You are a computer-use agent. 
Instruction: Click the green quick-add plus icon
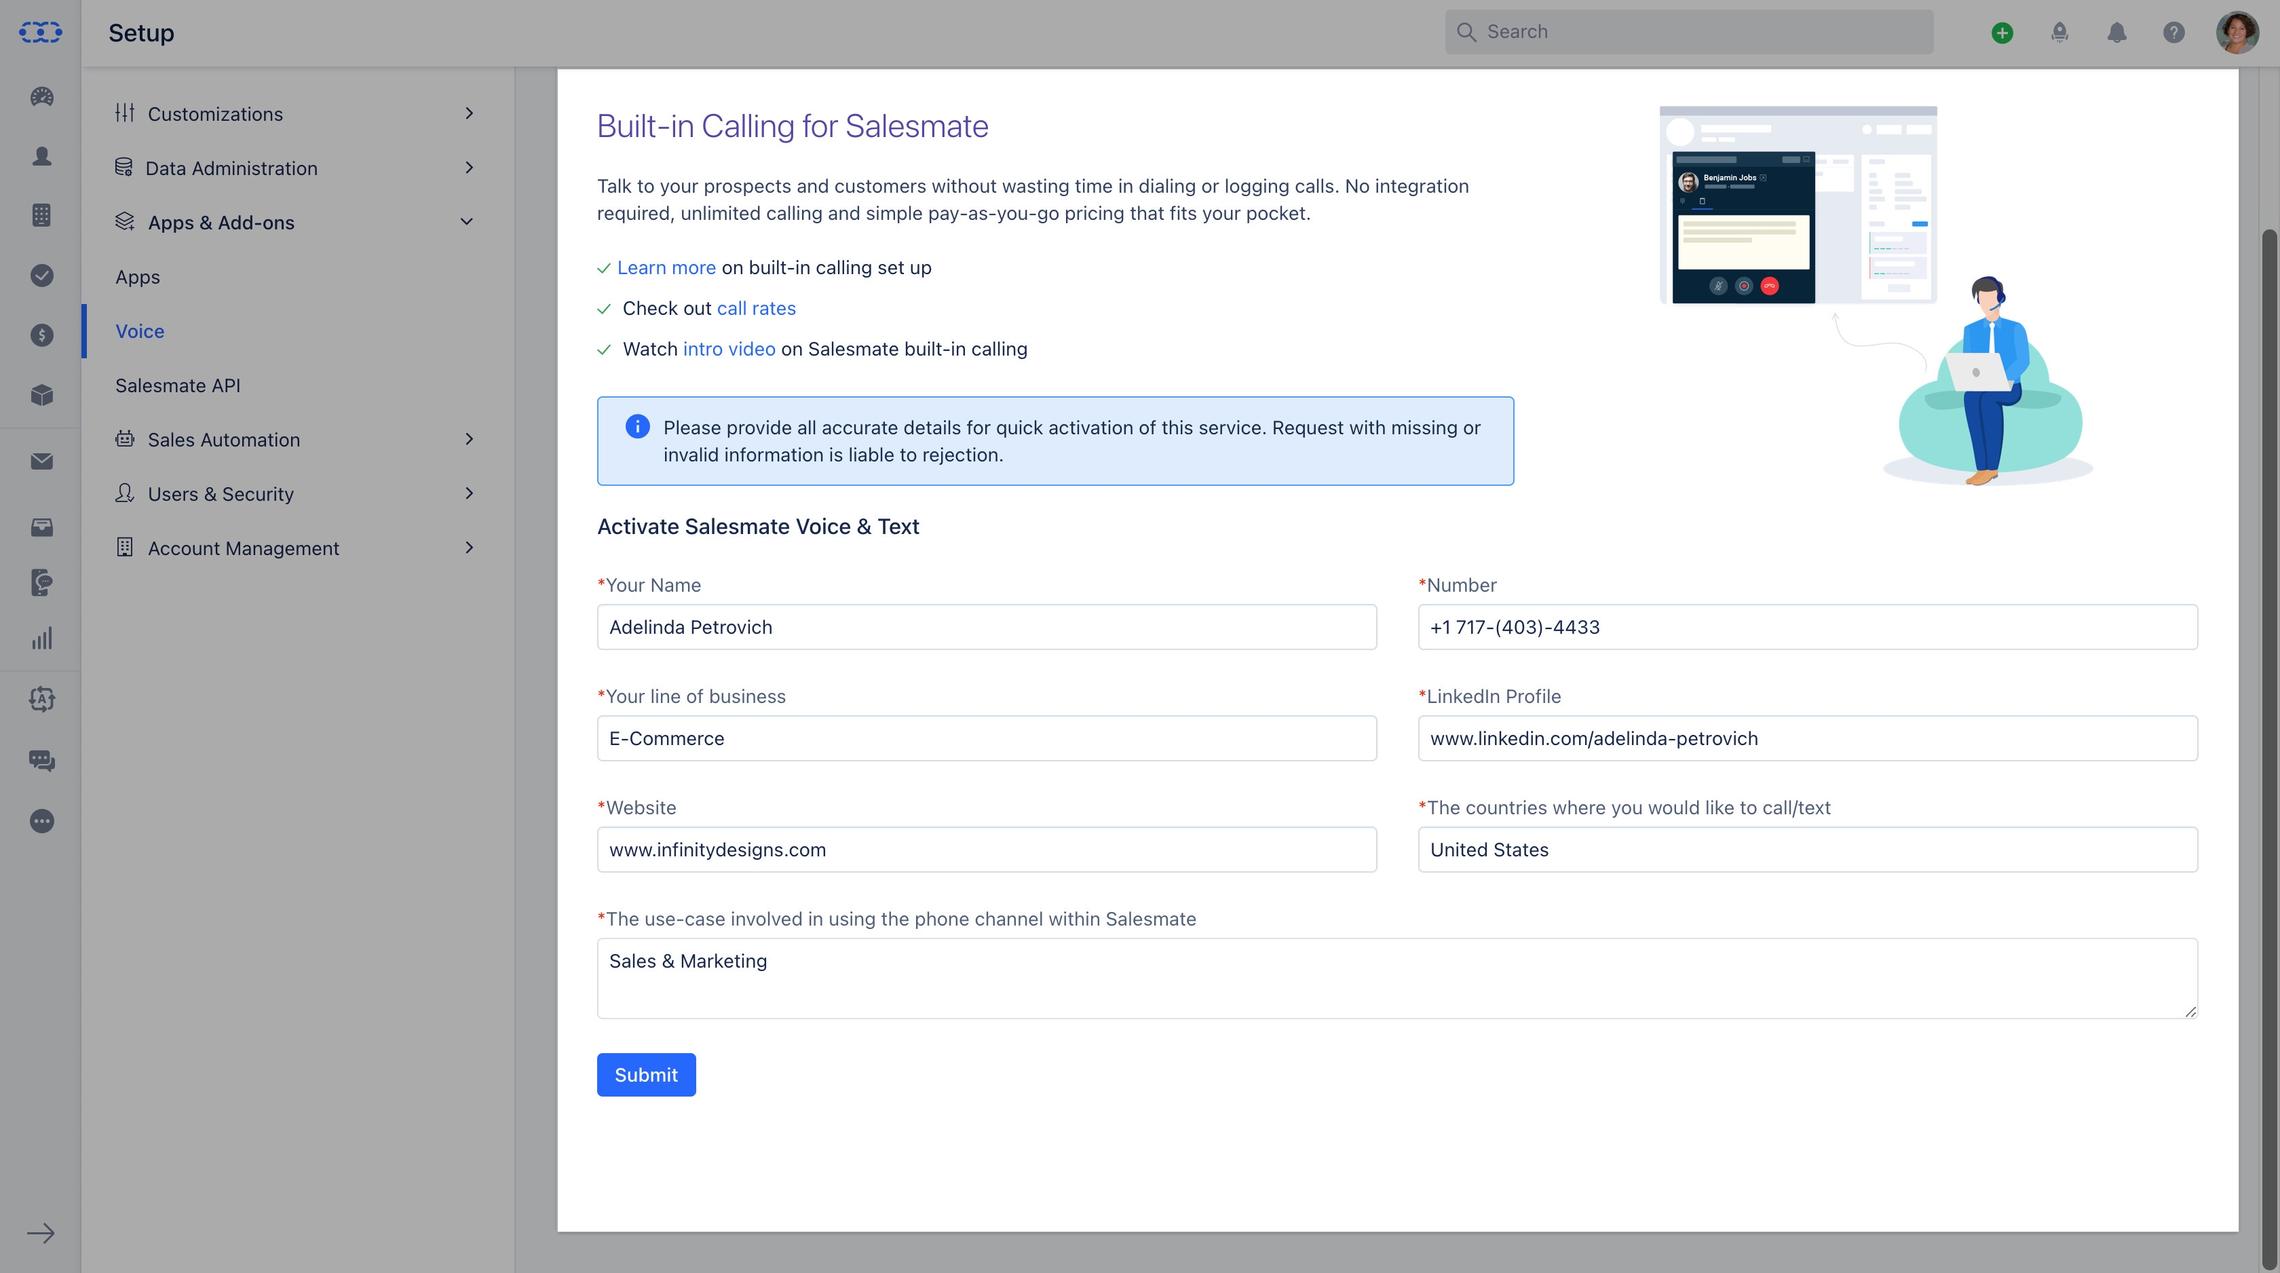point(2002,33)
